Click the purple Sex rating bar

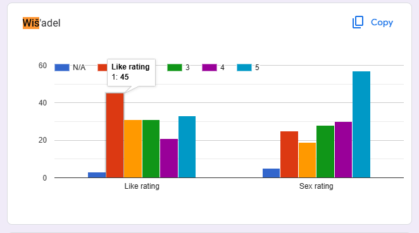coord(344,150)
